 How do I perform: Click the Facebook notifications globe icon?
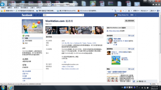41,15
